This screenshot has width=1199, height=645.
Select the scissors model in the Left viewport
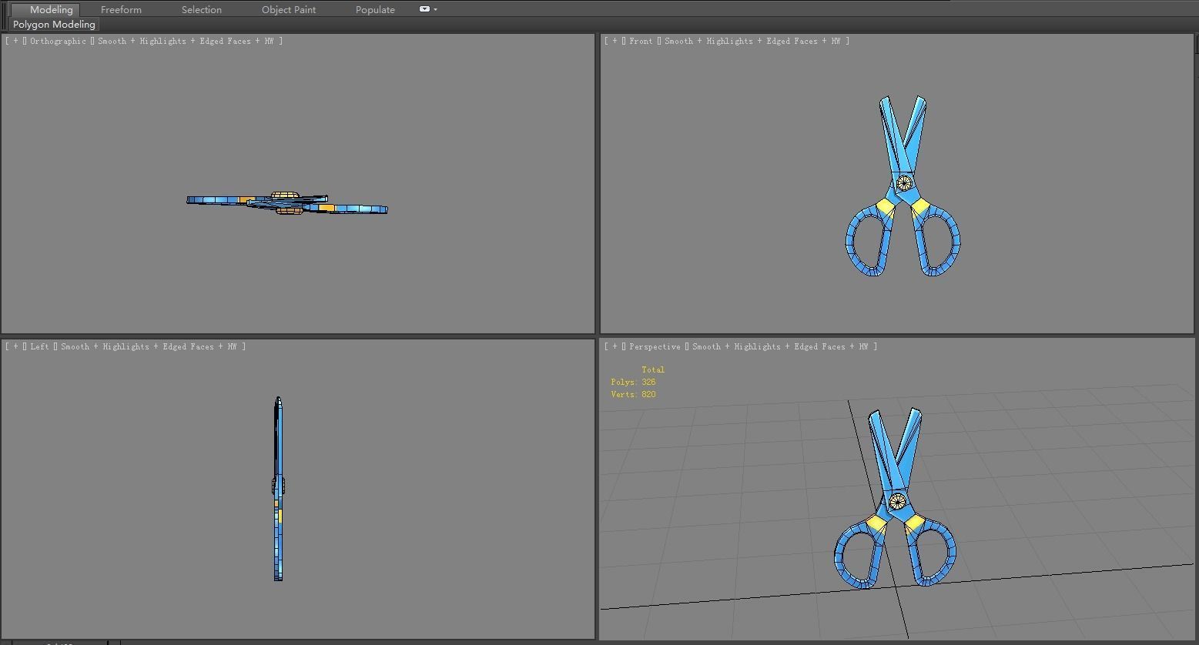point(278,488)
